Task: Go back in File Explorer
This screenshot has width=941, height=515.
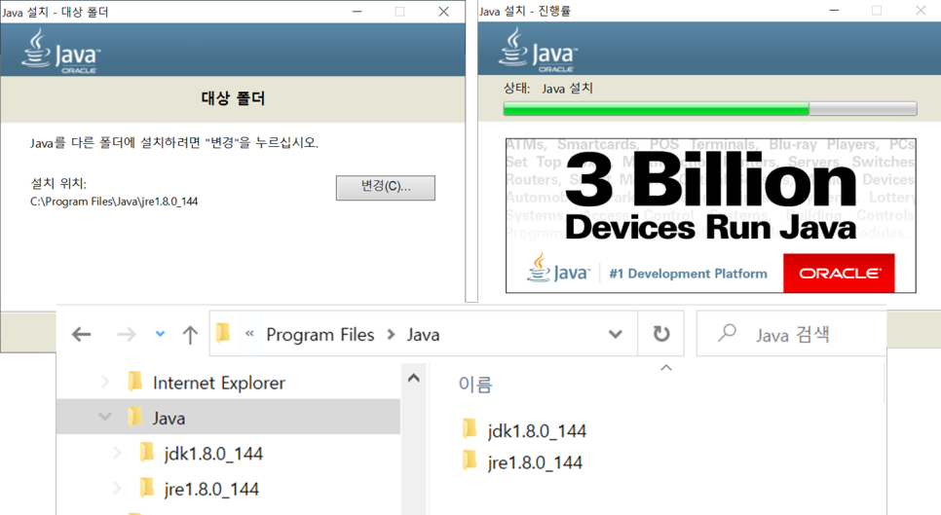Action: point(82,334)
